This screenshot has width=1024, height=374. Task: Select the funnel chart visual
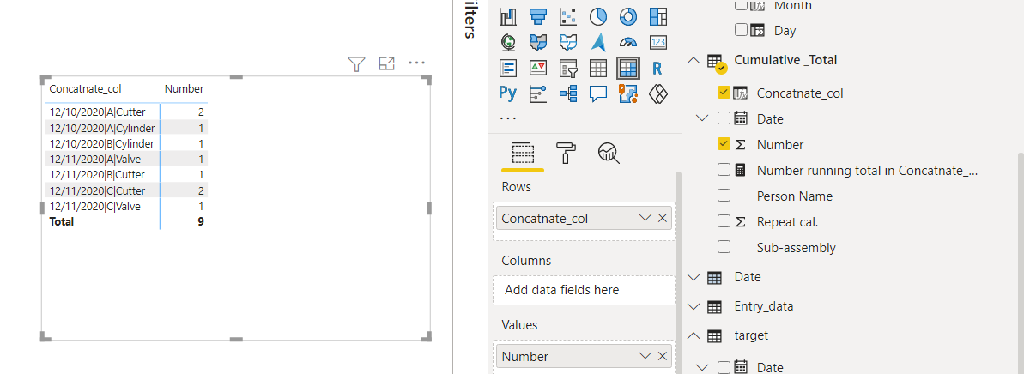pos(537,16)
